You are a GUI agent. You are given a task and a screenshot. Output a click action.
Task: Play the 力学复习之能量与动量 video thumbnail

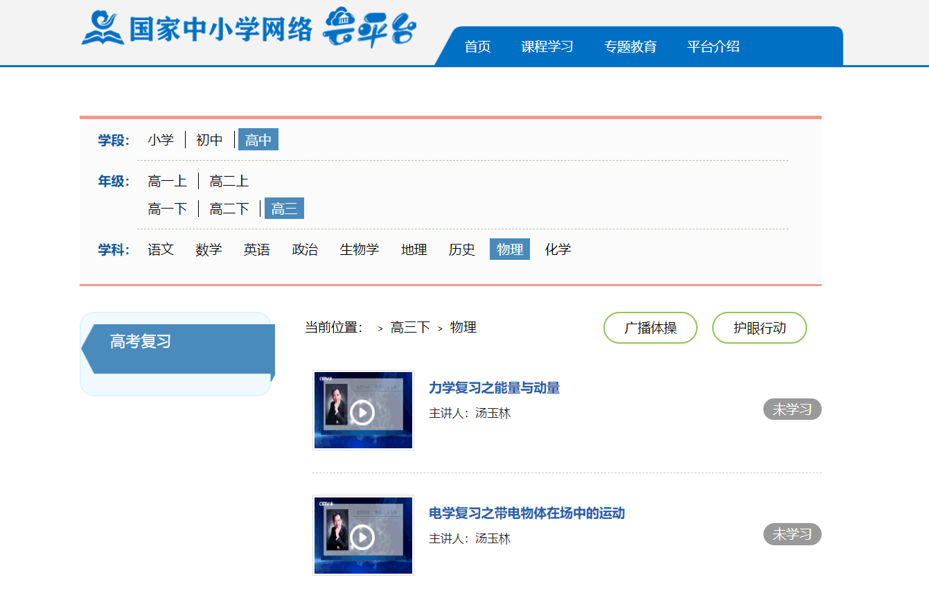[x=362, y=411]
